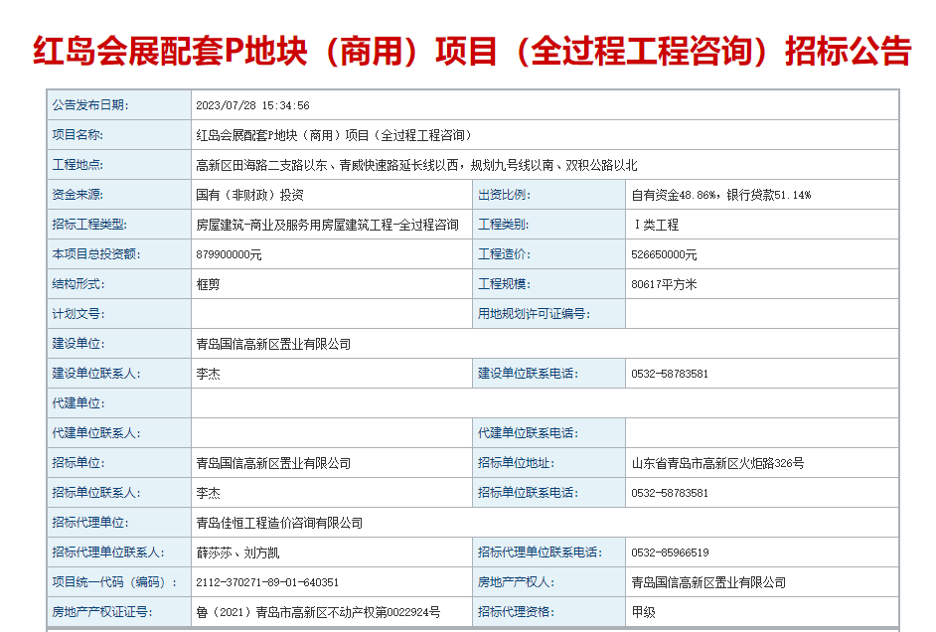The width and height of the screenshot is (936, 632).
Task: Select the funding source value 国有（非财政）投资
Action: click(x=250, y=195)
